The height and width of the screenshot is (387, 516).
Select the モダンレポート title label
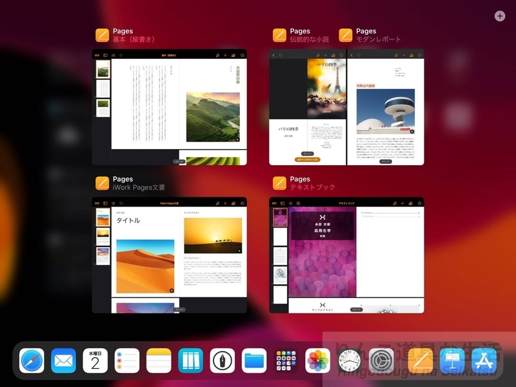[x=379, y=39]
